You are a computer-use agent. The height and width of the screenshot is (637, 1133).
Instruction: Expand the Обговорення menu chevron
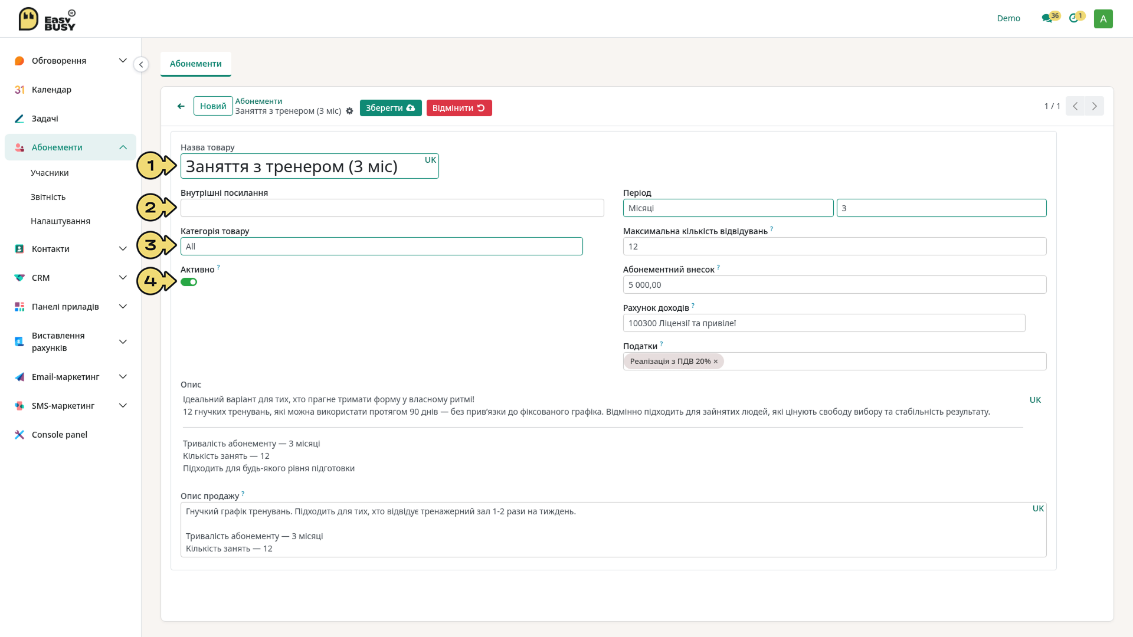(x=123, y=61)
